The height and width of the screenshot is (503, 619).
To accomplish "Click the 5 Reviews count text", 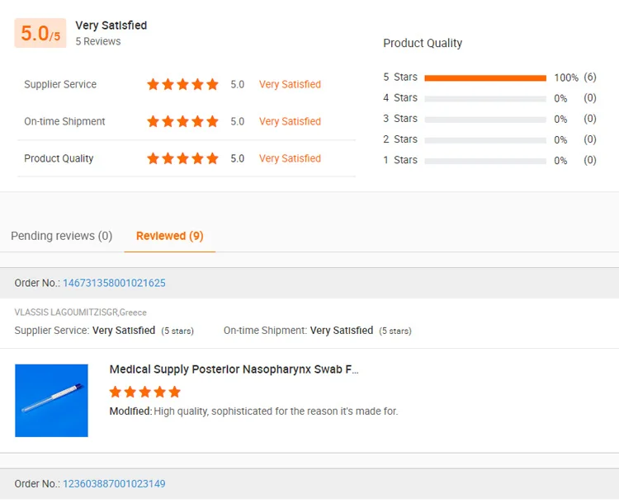I will click(97, 41).
